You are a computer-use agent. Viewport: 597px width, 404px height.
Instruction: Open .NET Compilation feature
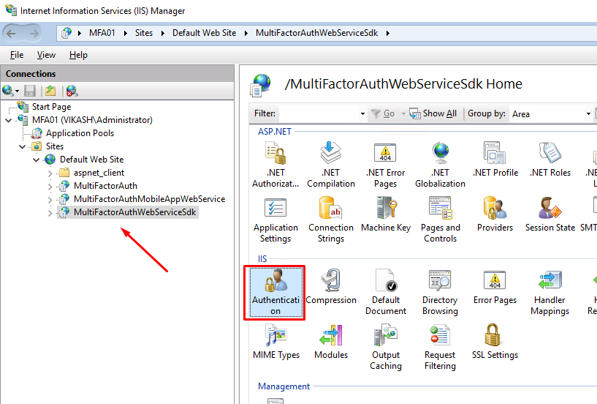click(331, 165)
